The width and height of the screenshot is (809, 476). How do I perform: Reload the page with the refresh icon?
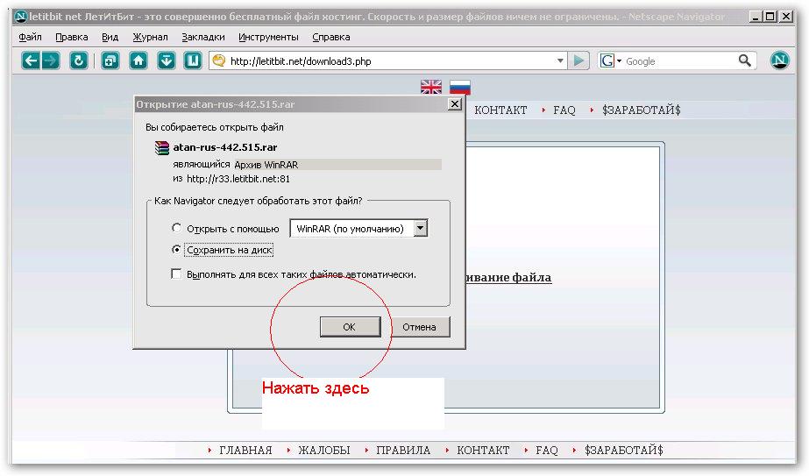coord(78,60)
